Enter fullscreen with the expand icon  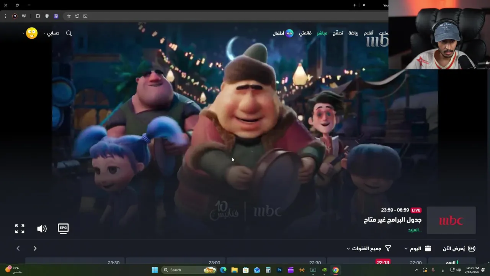20,229
